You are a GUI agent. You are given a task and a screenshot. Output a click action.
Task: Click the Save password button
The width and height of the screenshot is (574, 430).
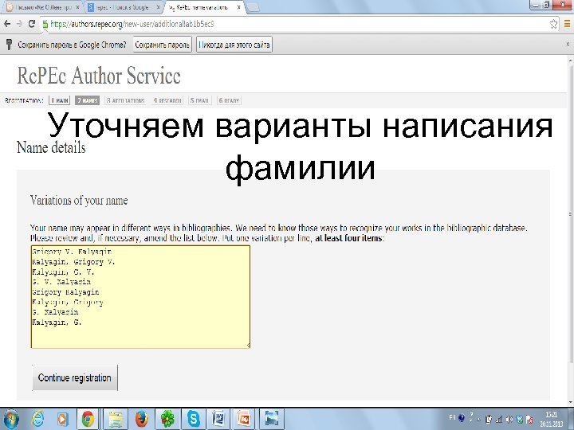click(x=162, y=45)
